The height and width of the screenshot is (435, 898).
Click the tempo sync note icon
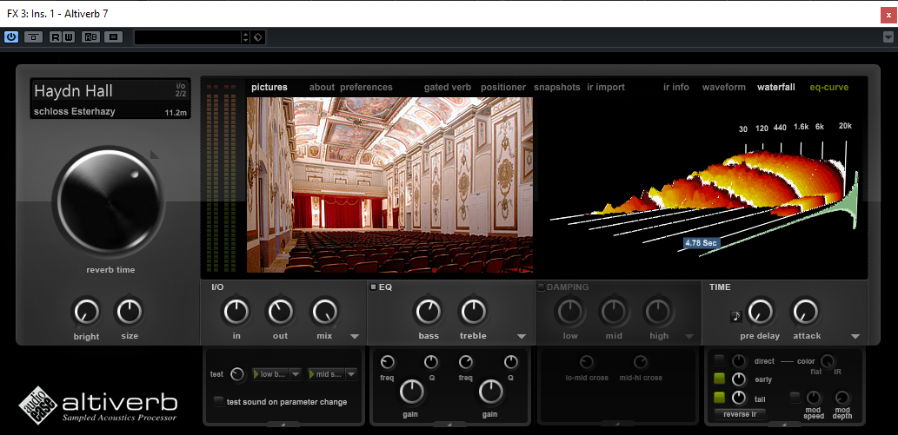736,316
